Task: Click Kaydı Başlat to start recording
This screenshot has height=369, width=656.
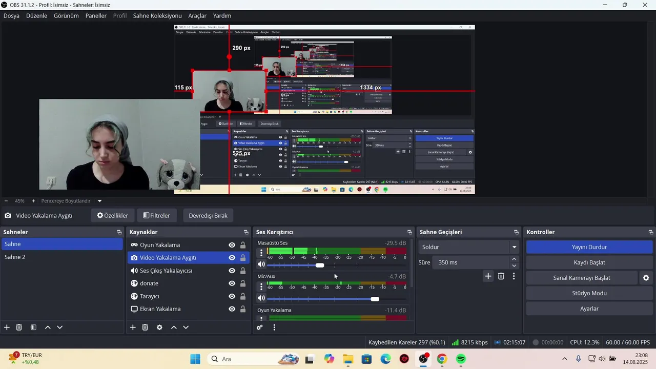Action: click(x=589, y=262)
